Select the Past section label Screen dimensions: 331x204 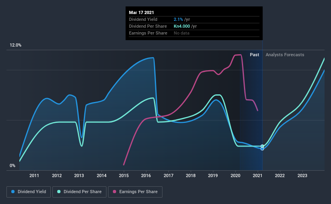pyautogui.click(x=254, y=55)
